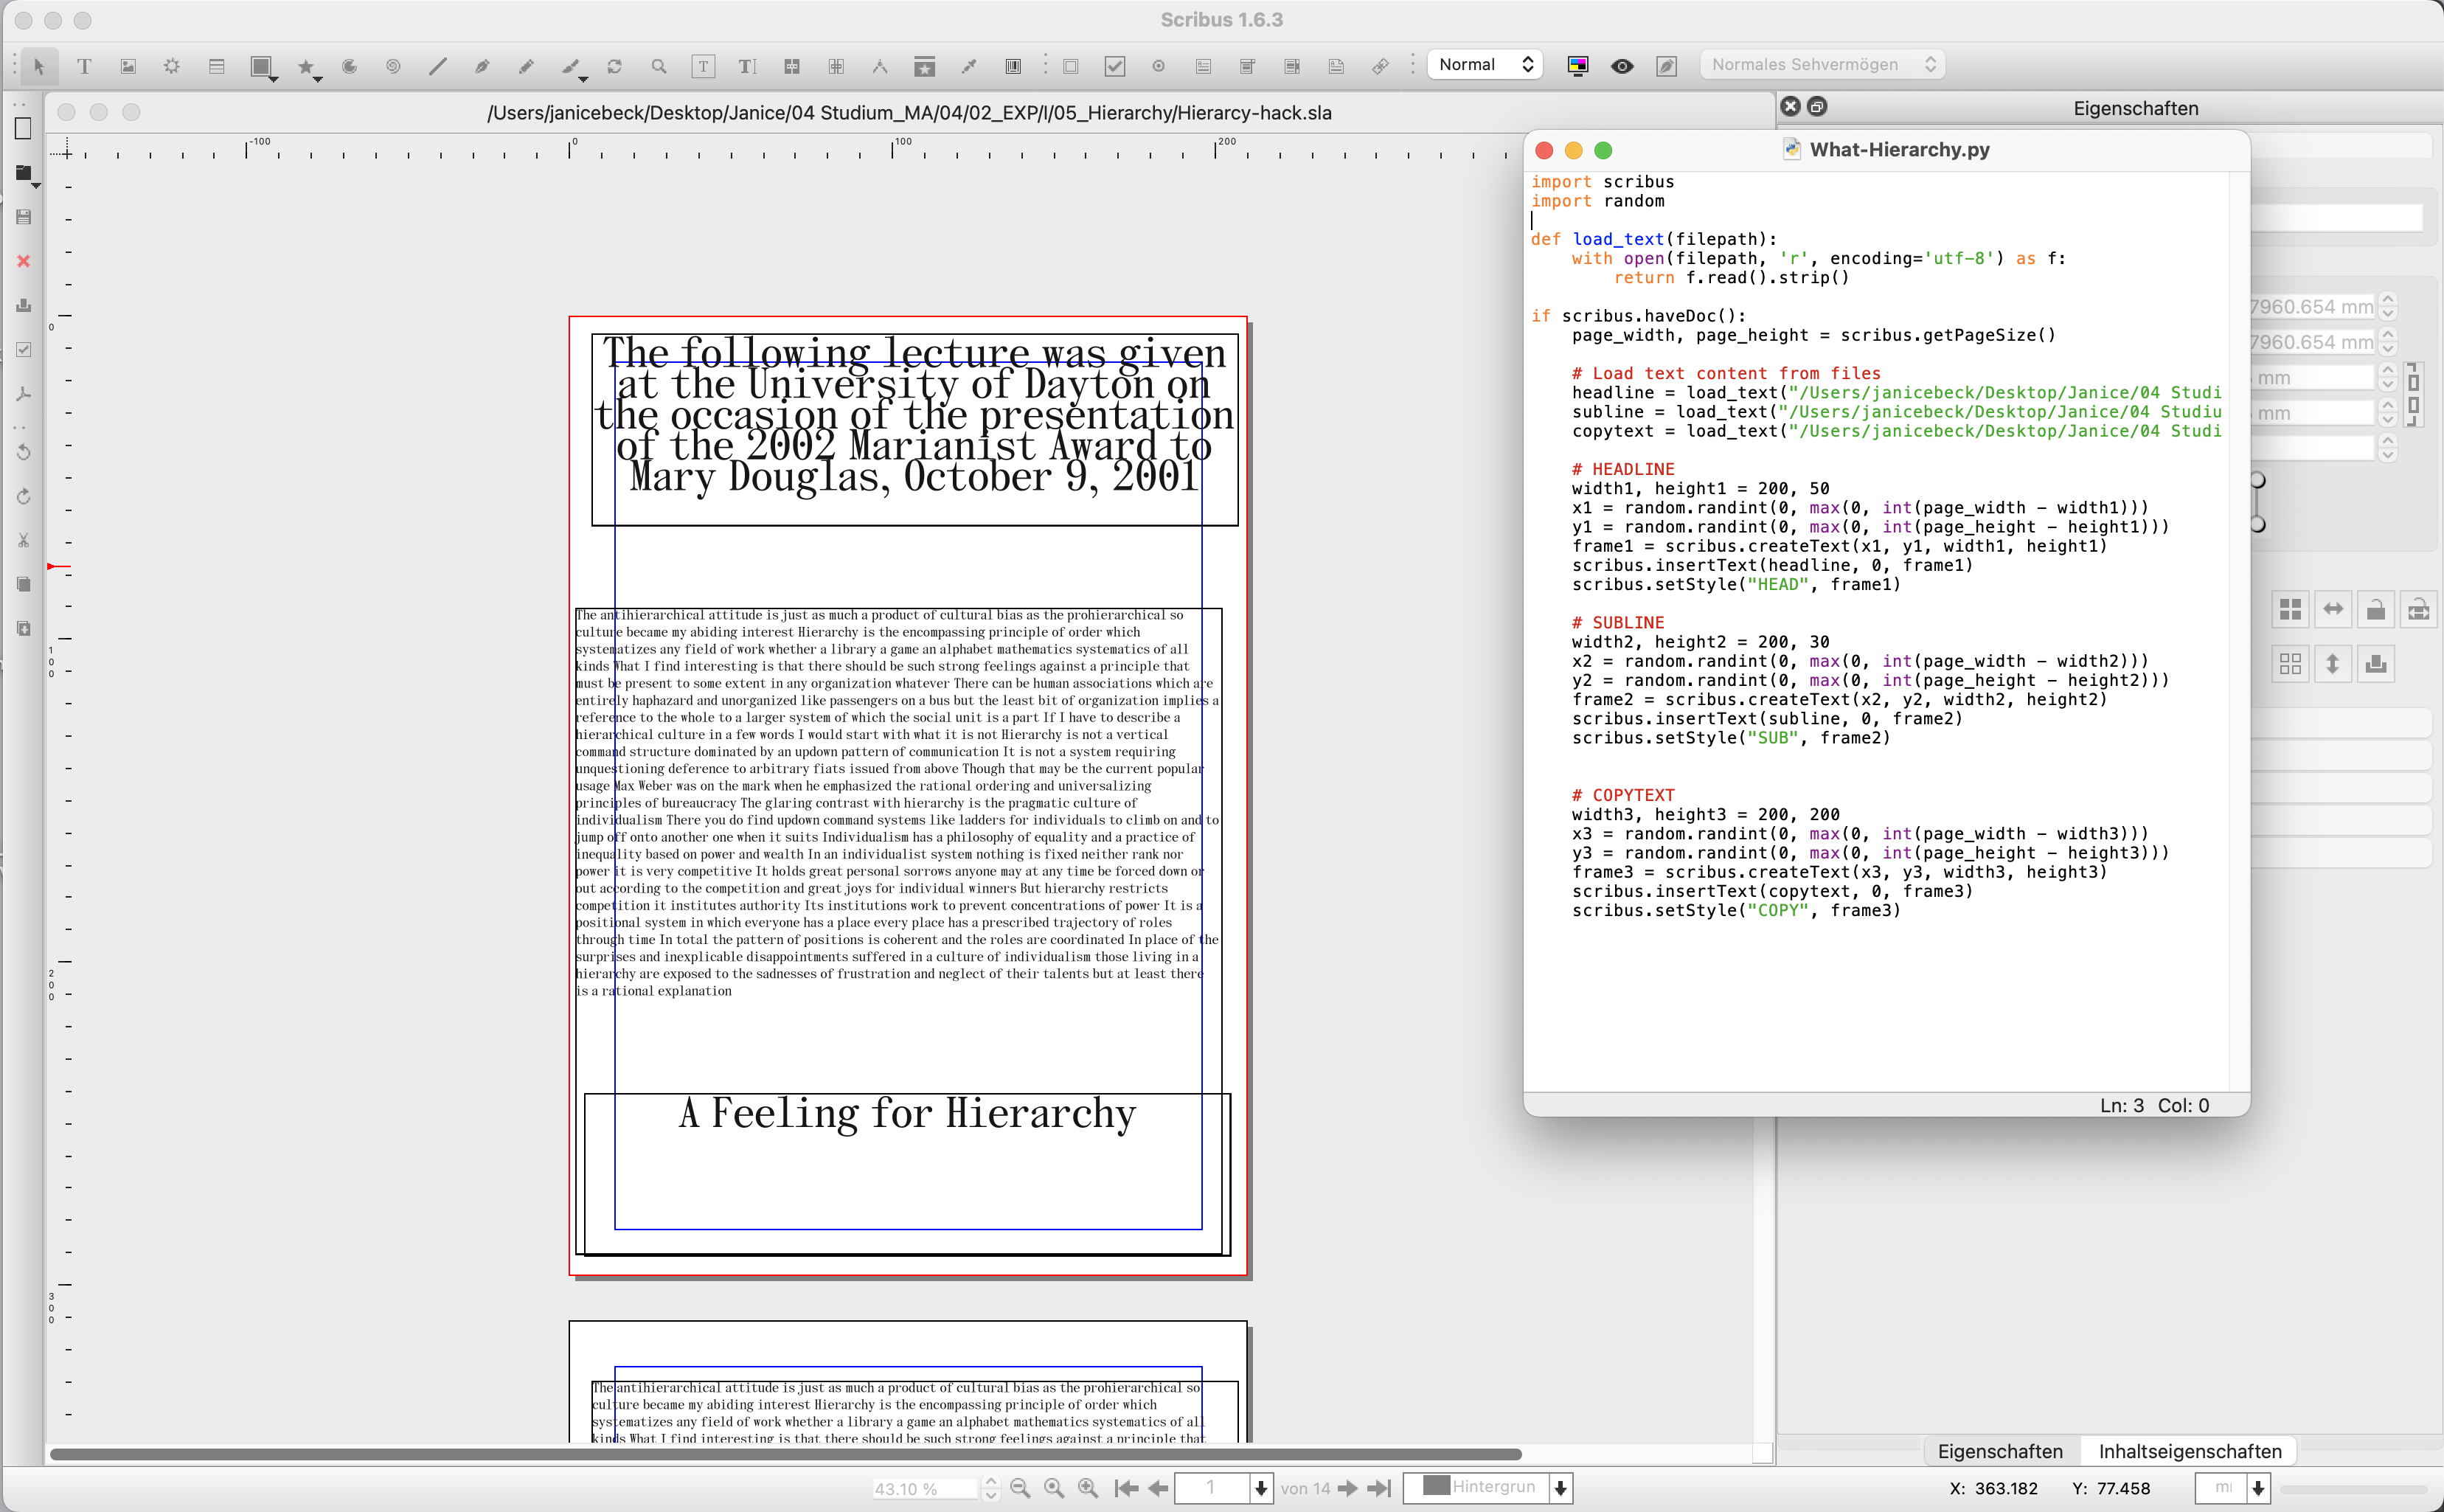Open the measurement unit dropdown
2444x1512 pixels.
[x=2258, y=1488]
